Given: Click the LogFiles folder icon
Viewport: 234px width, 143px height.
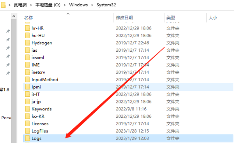Looking at the screenshot, I should coord(27,131).
